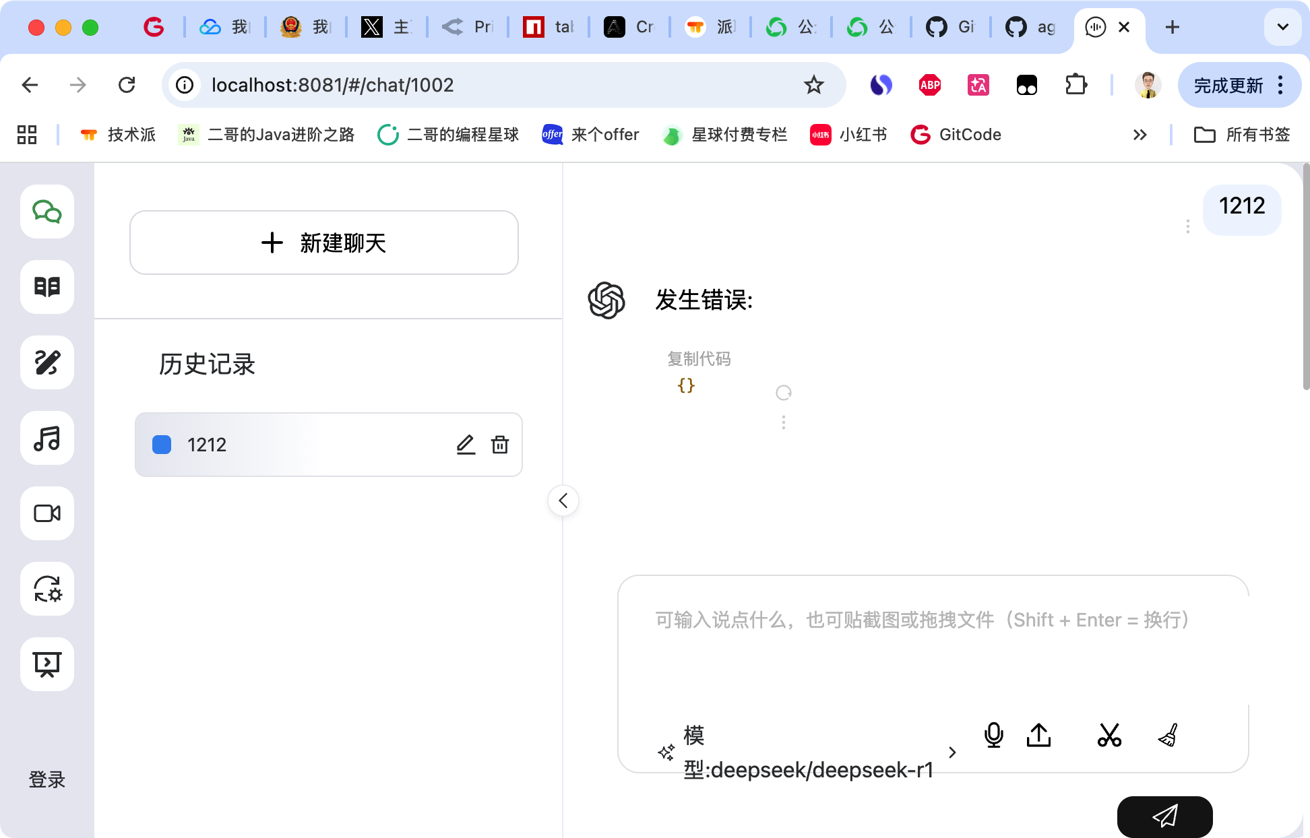Clear chat with the broom icon
Viewport: 1310px width, 838px height.
pos(1168,735)
